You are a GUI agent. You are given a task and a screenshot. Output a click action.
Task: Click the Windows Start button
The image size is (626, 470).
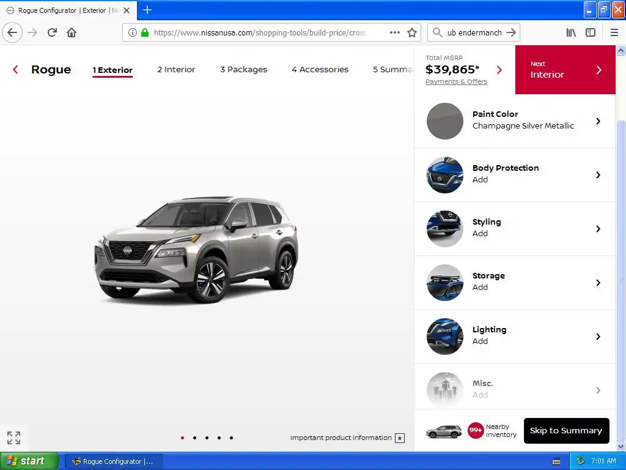click(x=28, y=461)
